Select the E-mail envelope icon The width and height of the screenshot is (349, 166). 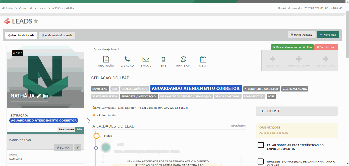click(146, 59)
